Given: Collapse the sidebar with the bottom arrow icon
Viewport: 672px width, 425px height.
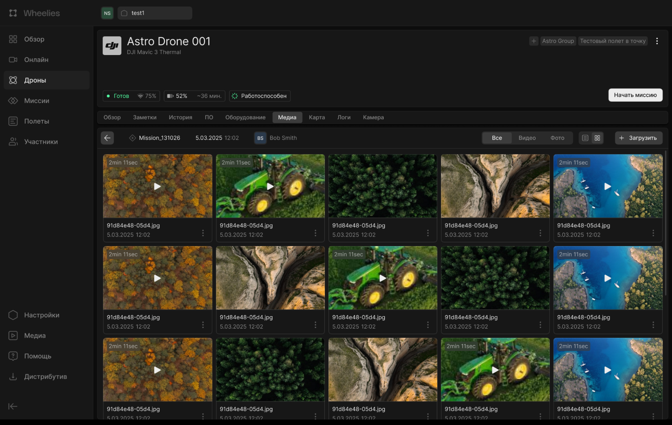Looking at the screenshot, I should tap(13, 406).
